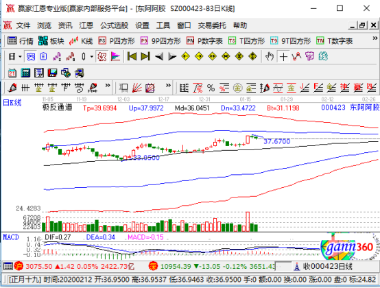Click the windows-with-globe icon
The width and height of the screenshot is (380, 288).
click(66, 73)
